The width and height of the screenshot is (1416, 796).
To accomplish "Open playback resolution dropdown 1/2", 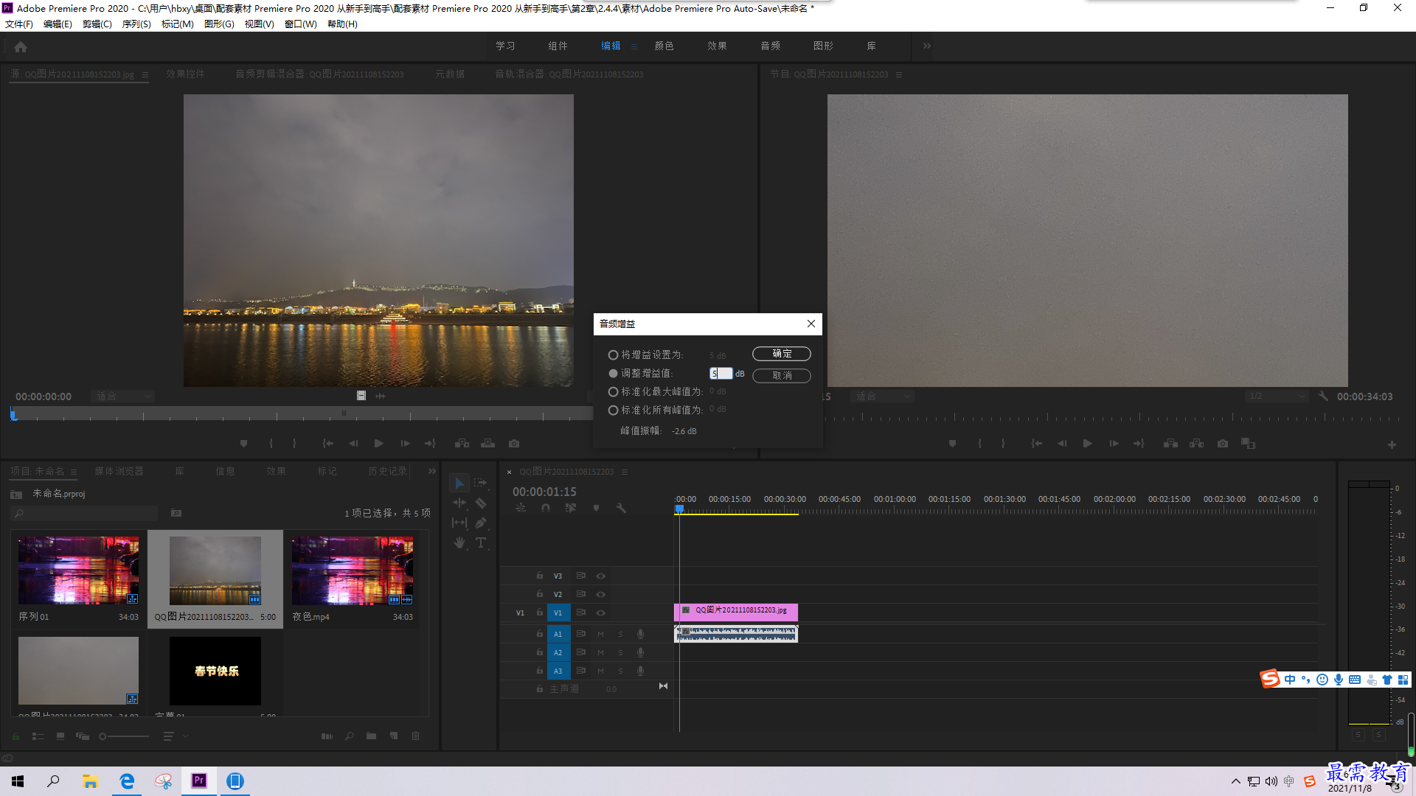I will pos(1276,397).
